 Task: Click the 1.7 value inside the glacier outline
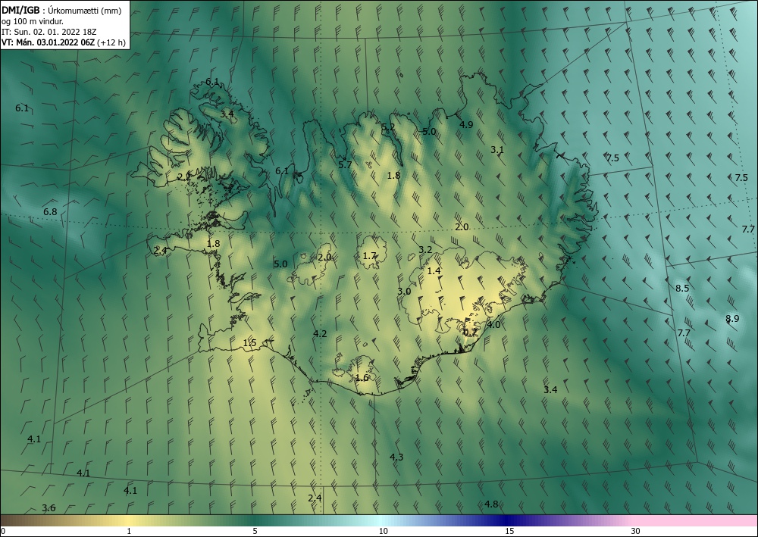pyautogui.click(x=369, y=255)
